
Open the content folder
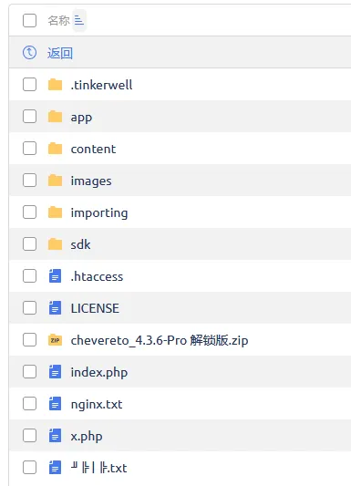93,150
